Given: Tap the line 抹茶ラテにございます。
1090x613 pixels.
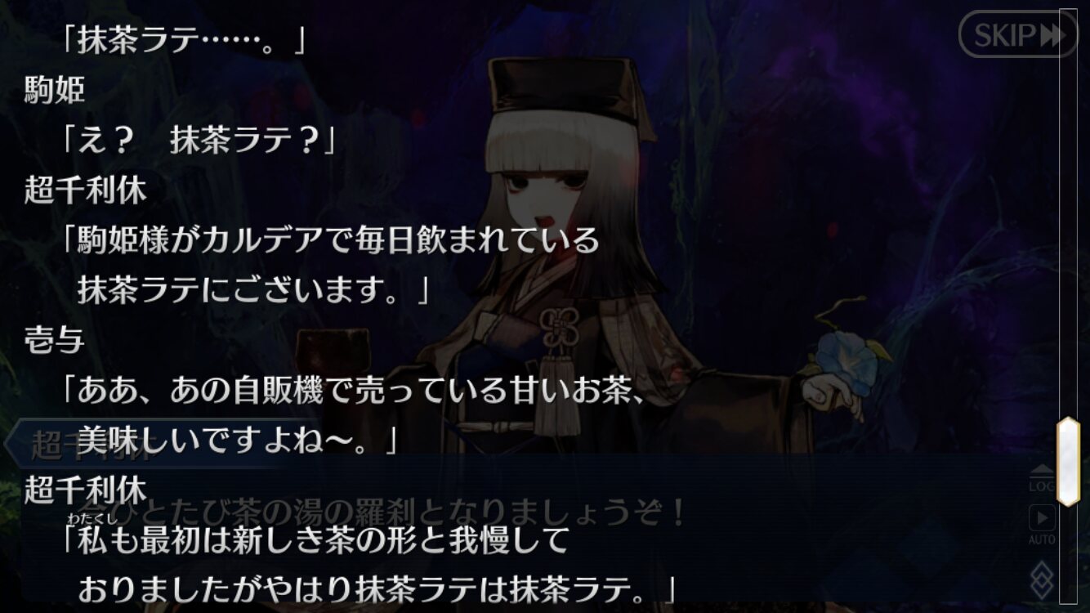Looking at the screenshot, I should coord(253,290).
